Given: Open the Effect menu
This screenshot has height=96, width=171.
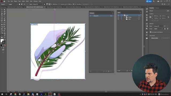Looking at the screenshot, I should click(x=27, y=1).
